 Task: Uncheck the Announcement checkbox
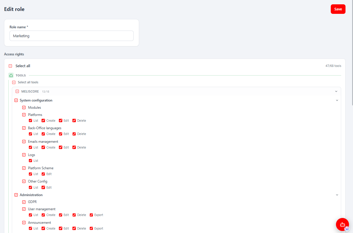pos(24,223)
